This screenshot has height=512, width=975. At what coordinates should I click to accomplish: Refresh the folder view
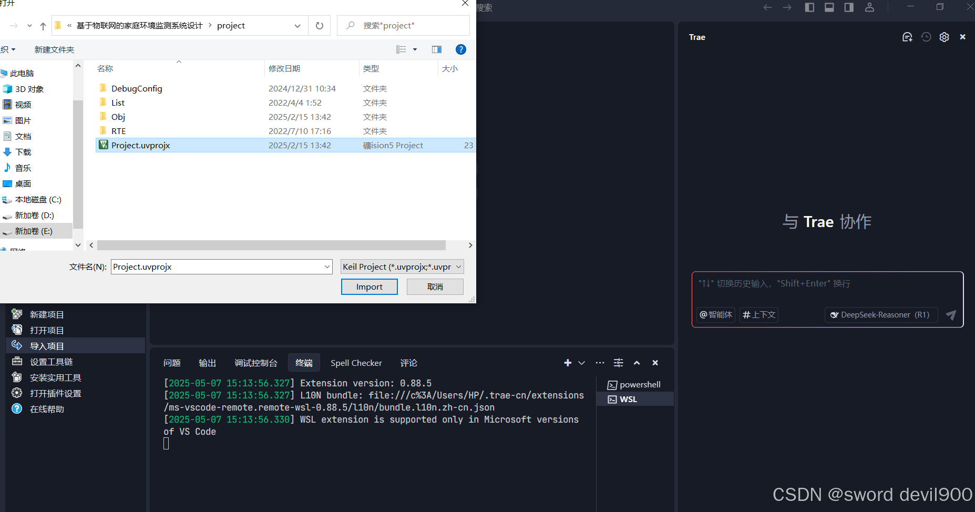(x=320, y=26)
